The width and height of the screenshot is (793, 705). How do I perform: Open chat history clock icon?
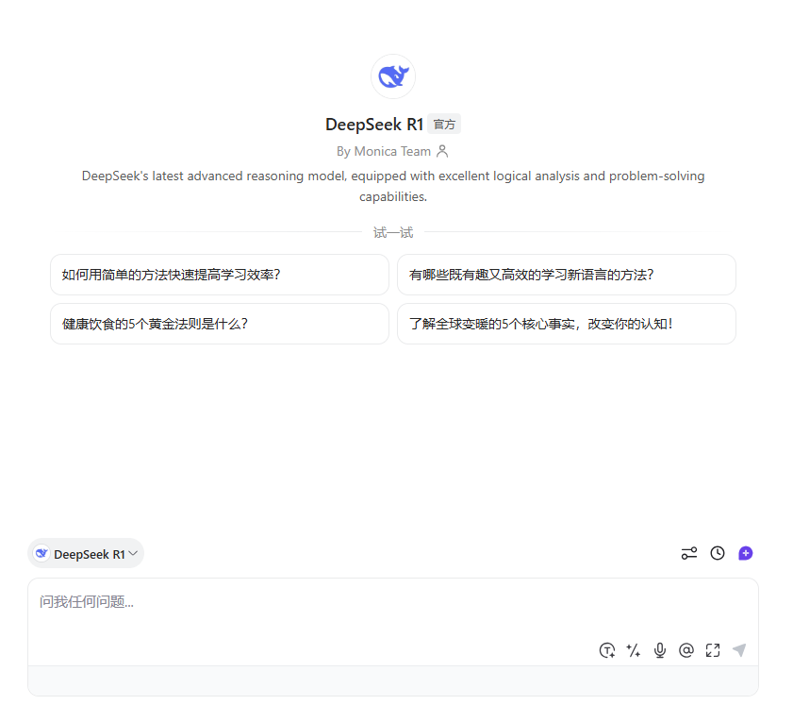718,553
